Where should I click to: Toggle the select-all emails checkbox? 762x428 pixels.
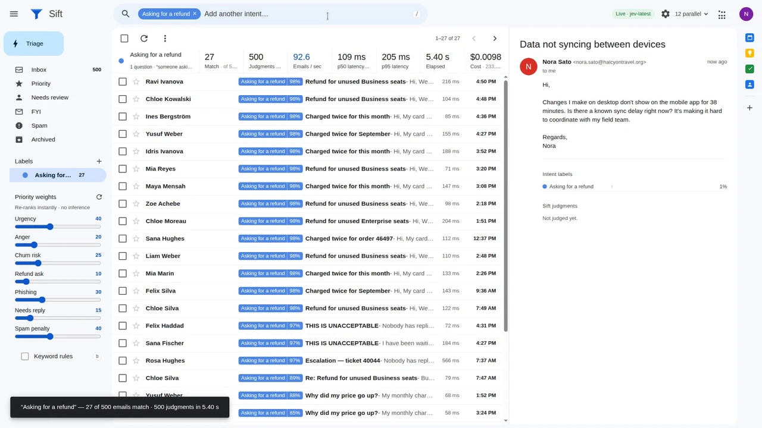(x=124, y=39)
